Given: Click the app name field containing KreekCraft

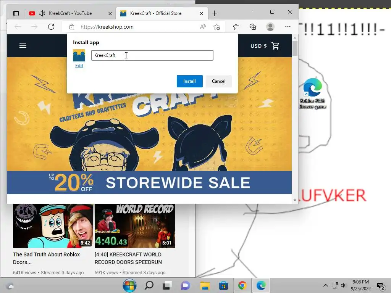Looking at the screenshot, I should pyautogui.click(x=152, y=55).
